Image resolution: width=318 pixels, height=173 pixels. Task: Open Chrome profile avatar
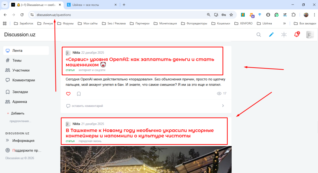point(306,15)
